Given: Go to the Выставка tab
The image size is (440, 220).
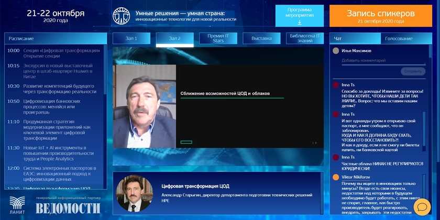Looking at the screenshot, I should click(261, 38).
